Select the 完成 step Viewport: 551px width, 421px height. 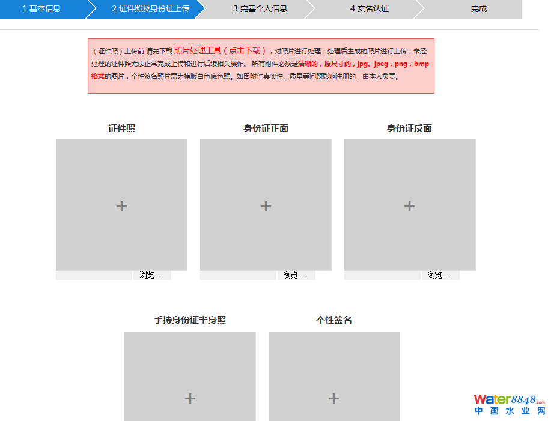tap(478, 9)
